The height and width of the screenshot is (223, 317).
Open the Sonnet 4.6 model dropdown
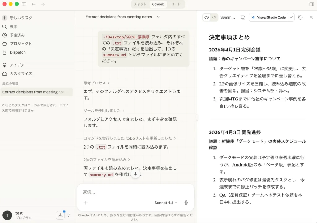click(x=166, y=203)
